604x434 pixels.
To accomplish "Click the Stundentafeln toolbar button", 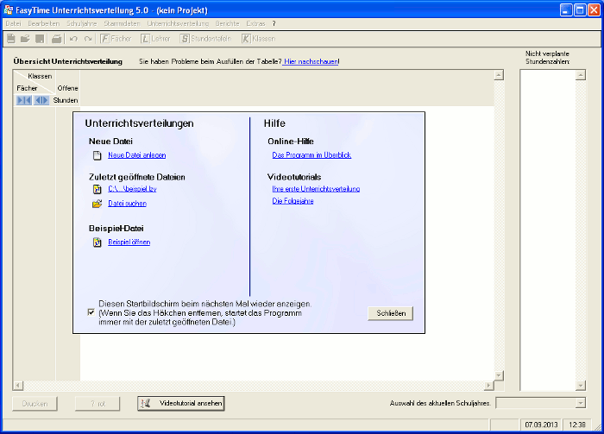I will [x=205, y=39].
